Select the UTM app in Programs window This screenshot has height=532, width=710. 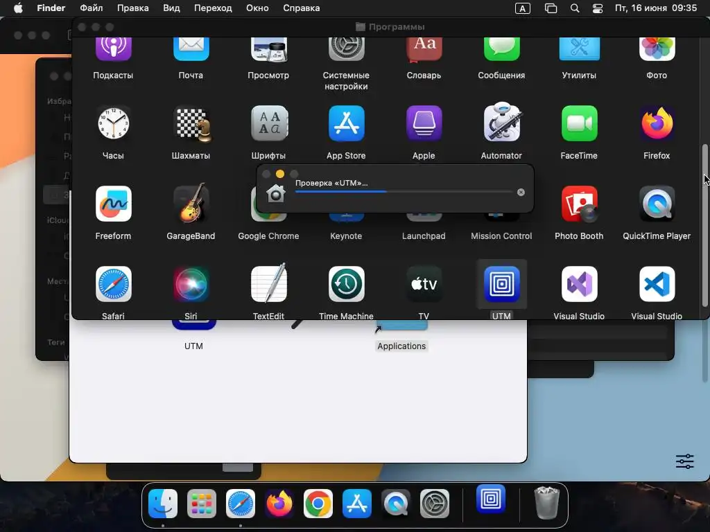[x=502, y=284]
